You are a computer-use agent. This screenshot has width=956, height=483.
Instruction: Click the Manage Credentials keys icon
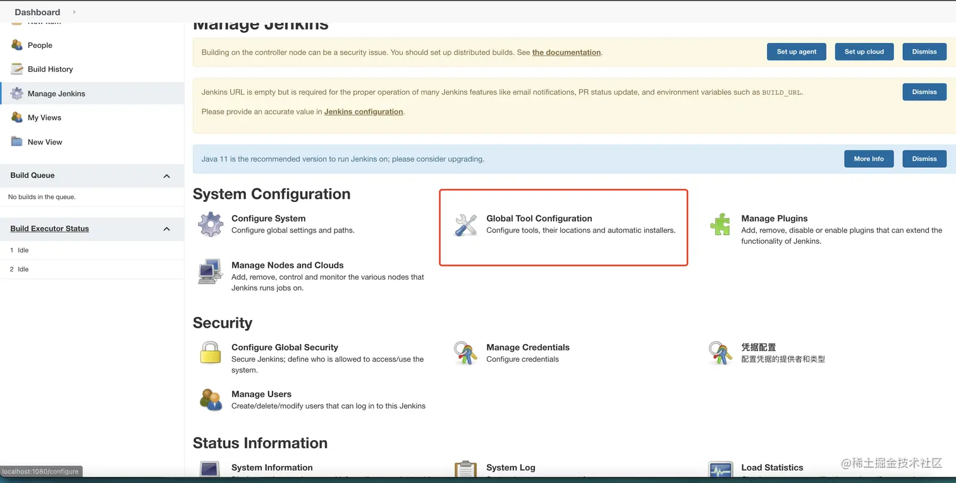pos(466,354)
